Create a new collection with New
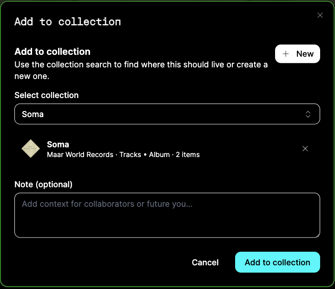Viewport: 335px width, 289px height. tap(297, 54)
